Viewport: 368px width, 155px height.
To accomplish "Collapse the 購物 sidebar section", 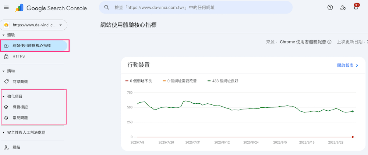I will point(4,71).
